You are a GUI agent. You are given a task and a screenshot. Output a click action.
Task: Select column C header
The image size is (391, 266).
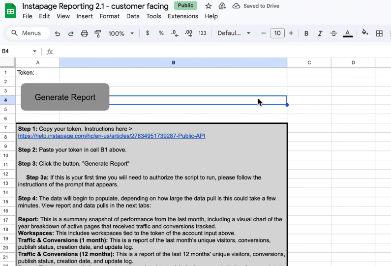[x=309, y=62]
